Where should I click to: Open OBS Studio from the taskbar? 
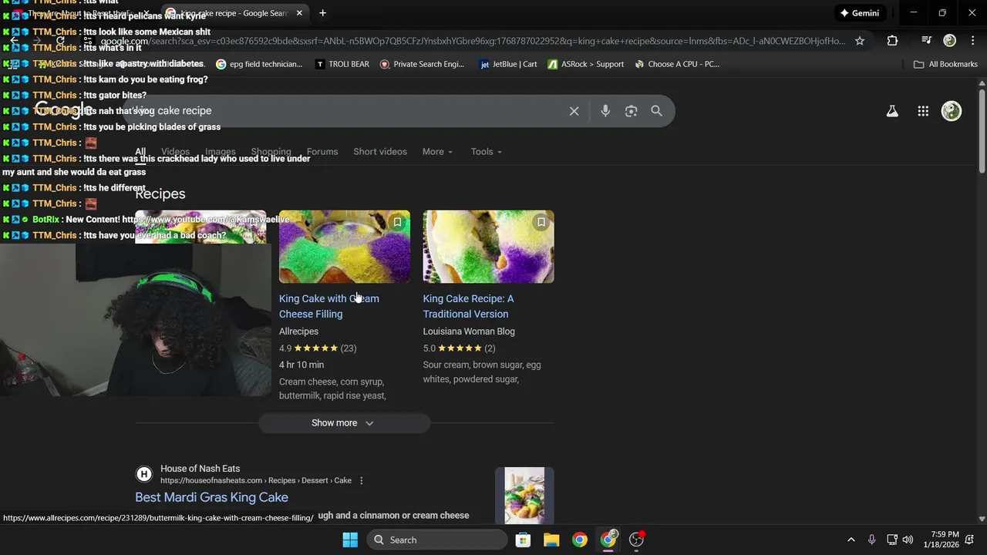pos(637,540)
